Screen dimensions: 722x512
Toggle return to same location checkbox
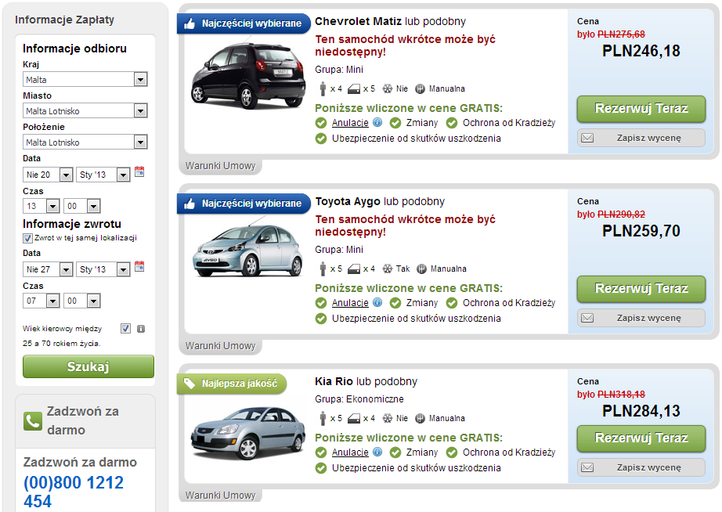coord(27,238)
